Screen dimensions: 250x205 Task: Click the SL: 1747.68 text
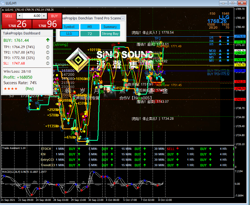(14, 63)
